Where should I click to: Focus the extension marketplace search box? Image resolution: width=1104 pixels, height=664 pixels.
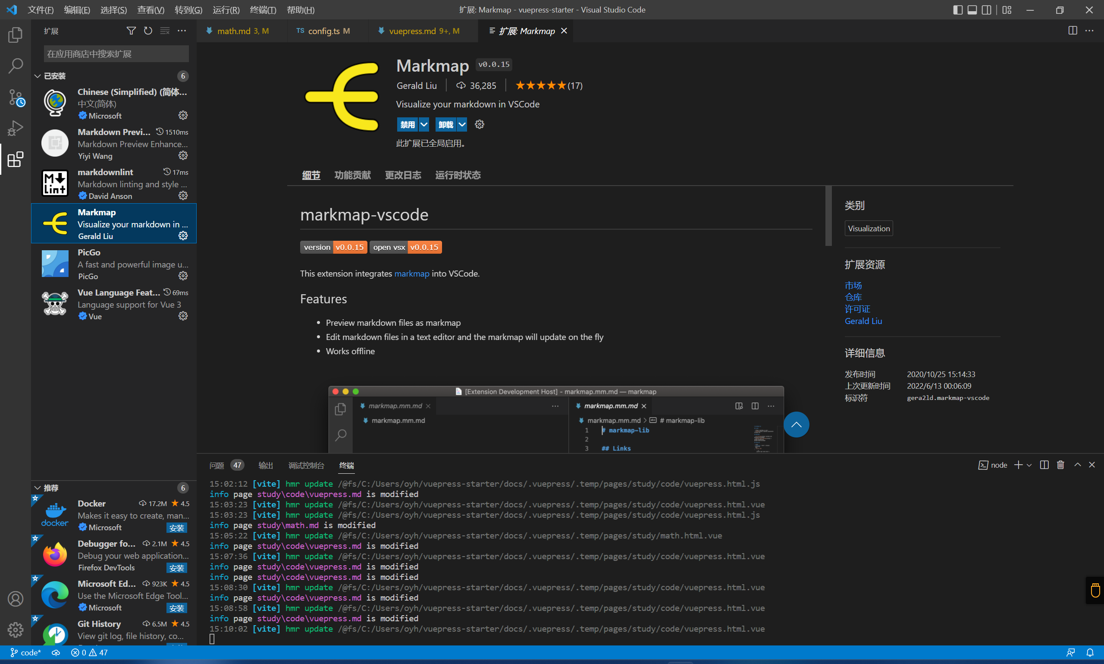(116, 54)
